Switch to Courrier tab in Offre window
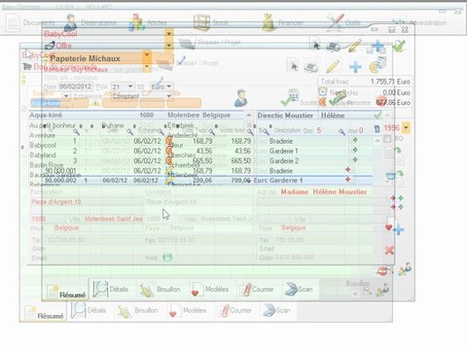 257,289
